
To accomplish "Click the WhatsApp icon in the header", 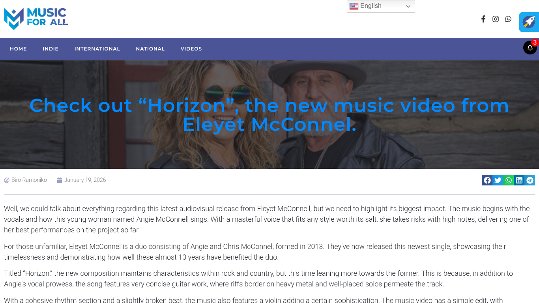I will pos(508,19).
